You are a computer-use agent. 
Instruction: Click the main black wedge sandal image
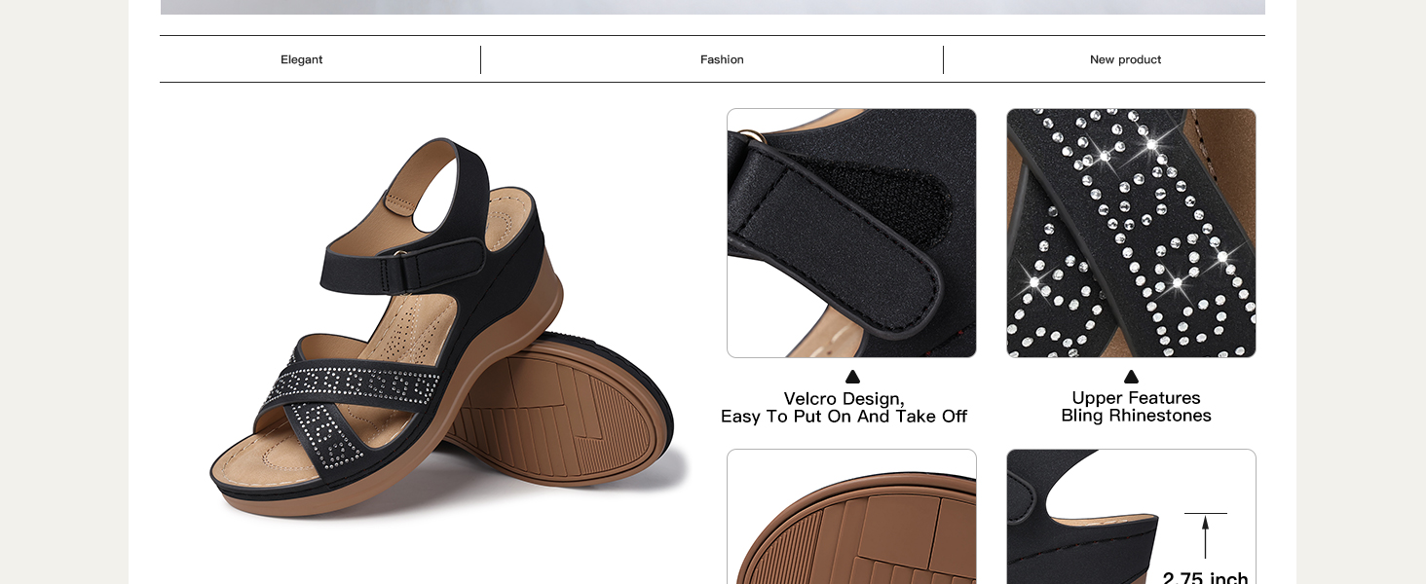point(448,329)
